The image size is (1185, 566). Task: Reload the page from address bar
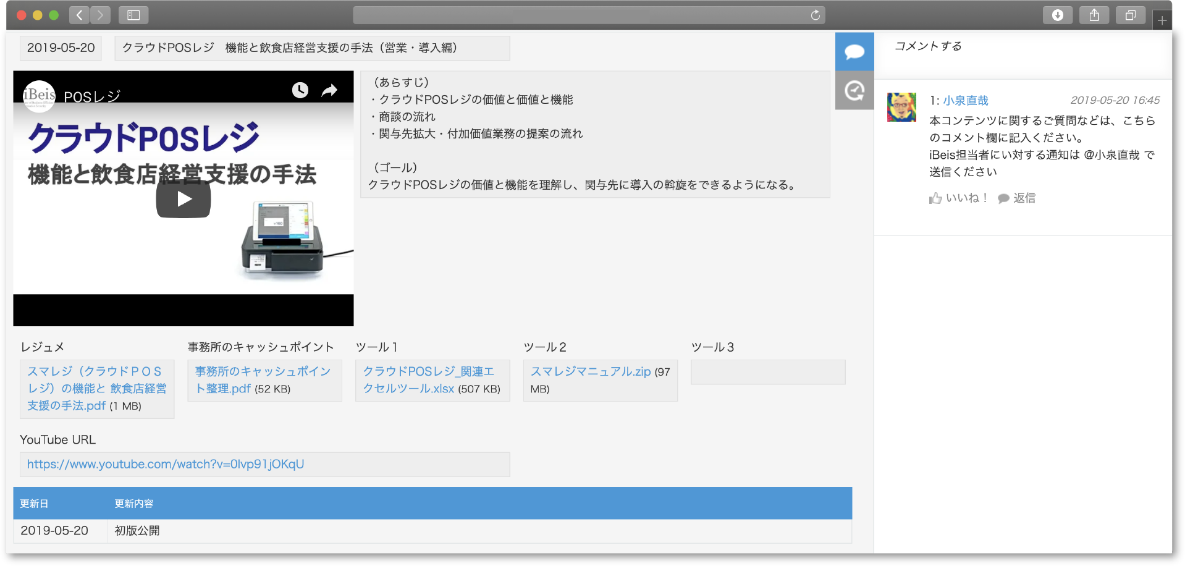[x=815, y=15]
